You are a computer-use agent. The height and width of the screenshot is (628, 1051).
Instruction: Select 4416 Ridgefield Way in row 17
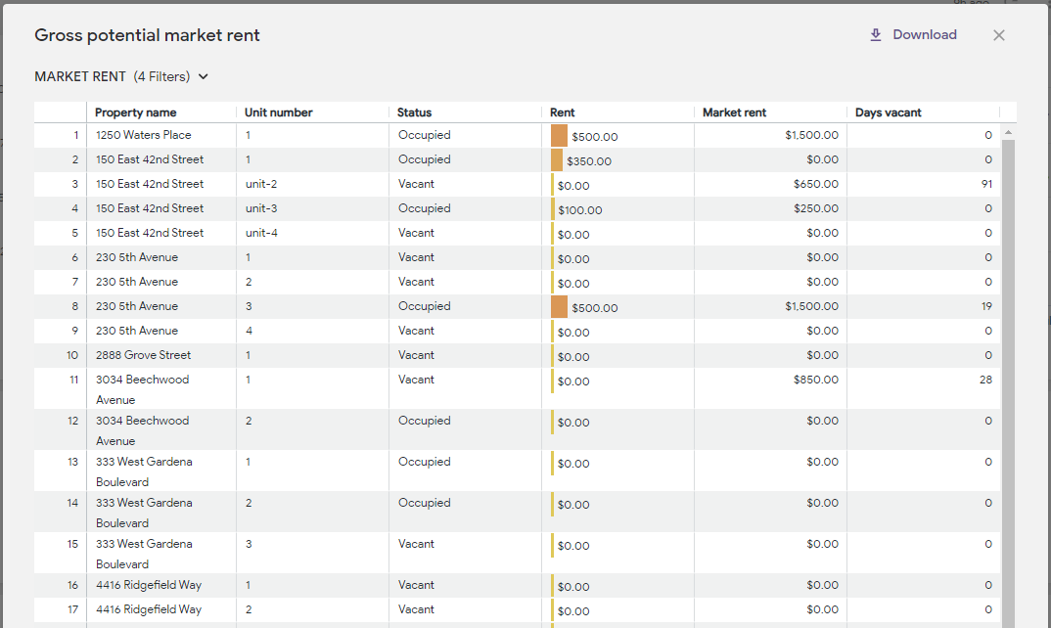[x=160, y=609]
